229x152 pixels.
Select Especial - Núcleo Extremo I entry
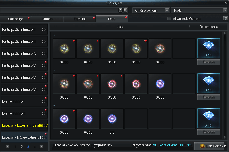coord(24,137)
